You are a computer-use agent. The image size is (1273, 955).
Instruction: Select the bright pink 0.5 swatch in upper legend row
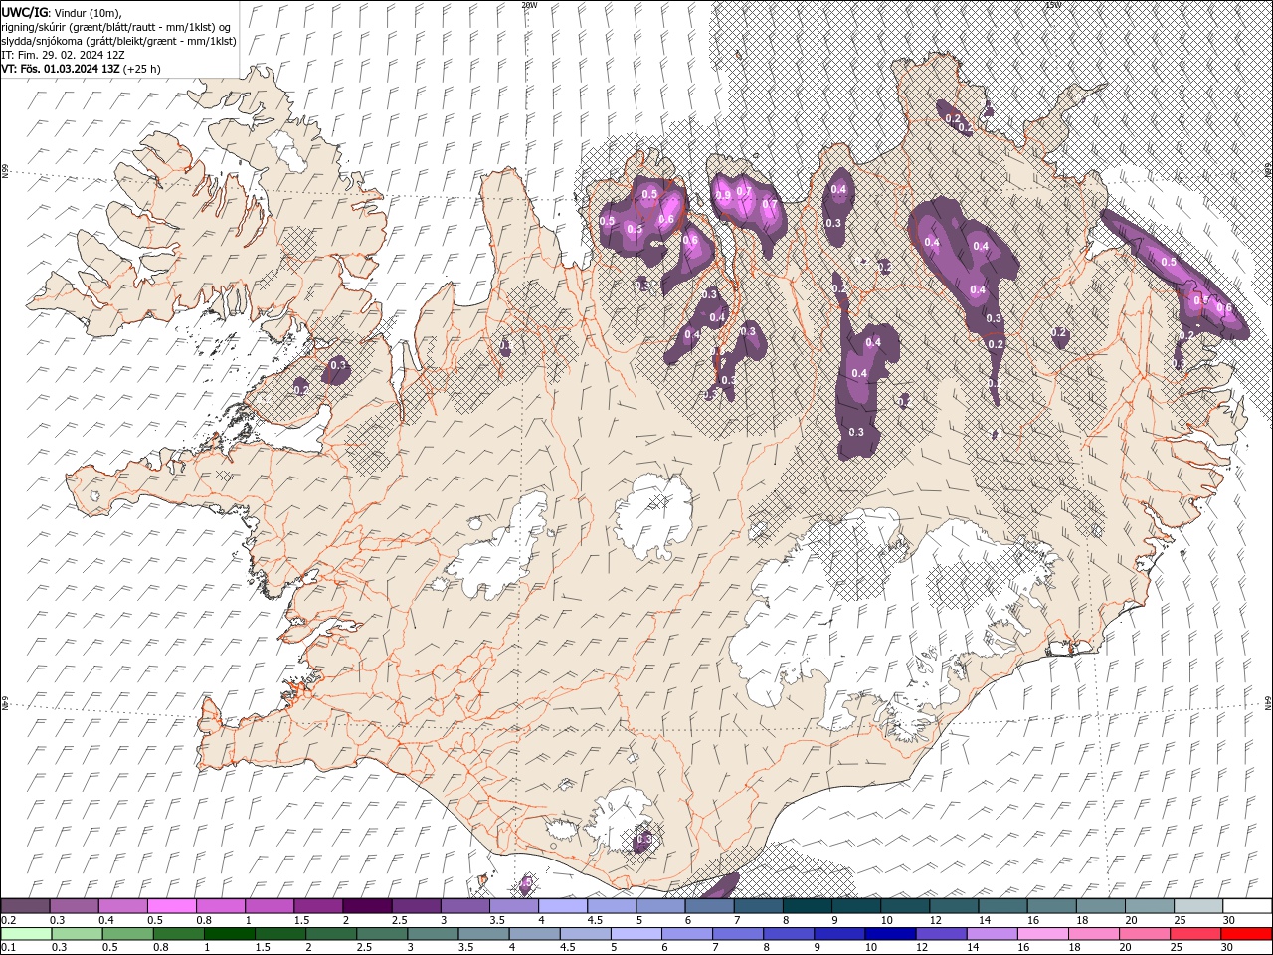coord(171,906)
